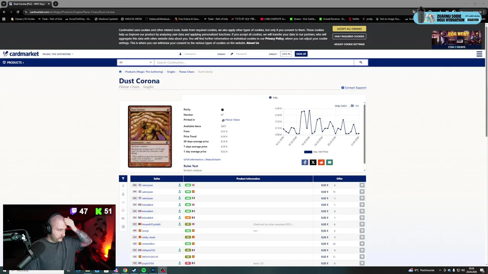Screen dimensions: 488x274
Task: Add NICOLEGOLAS offer to cart
Action: (362, 256)
